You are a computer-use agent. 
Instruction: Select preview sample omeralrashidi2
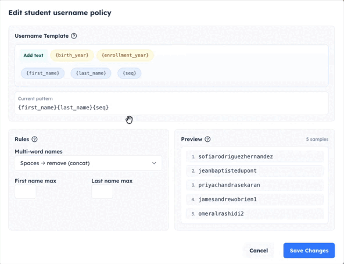click(x=255, y=213)
